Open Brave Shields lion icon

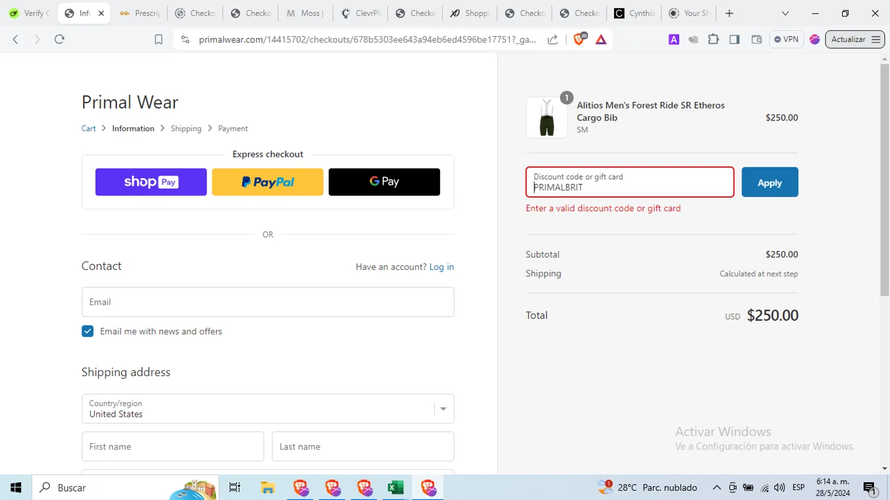point(580,39)
